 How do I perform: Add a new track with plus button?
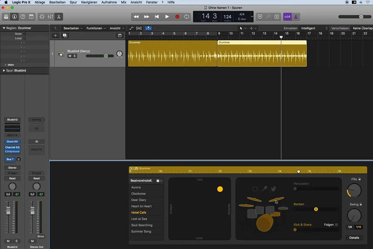55,35
